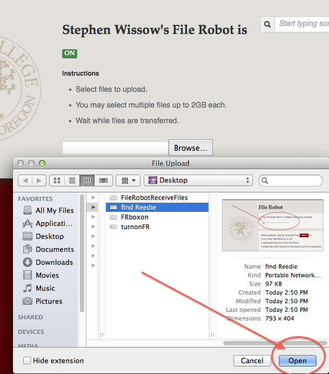Switch to list view in file dialog
329x374 pixels.
(71, 180)
